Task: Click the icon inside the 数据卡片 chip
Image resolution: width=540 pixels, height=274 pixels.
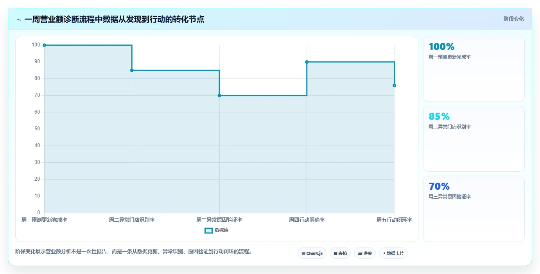Action: (x=384, y=253)
